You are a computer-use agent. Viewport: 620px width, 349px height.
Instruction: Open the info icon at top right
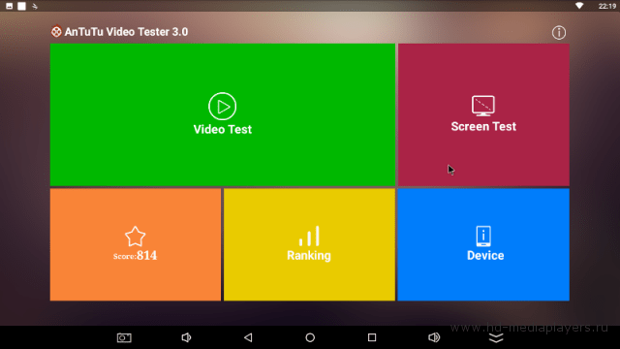(559, 32)
